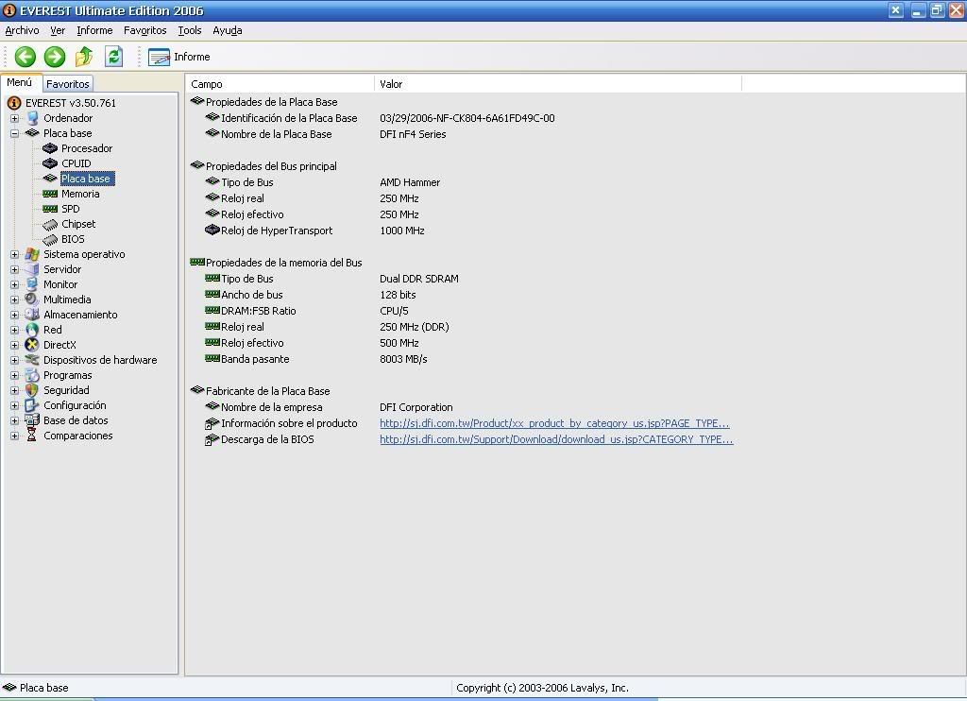Click the Sistema operativo Windows flag icon
The height and width of the screenshot is (701, 967).
coord(32,254)
